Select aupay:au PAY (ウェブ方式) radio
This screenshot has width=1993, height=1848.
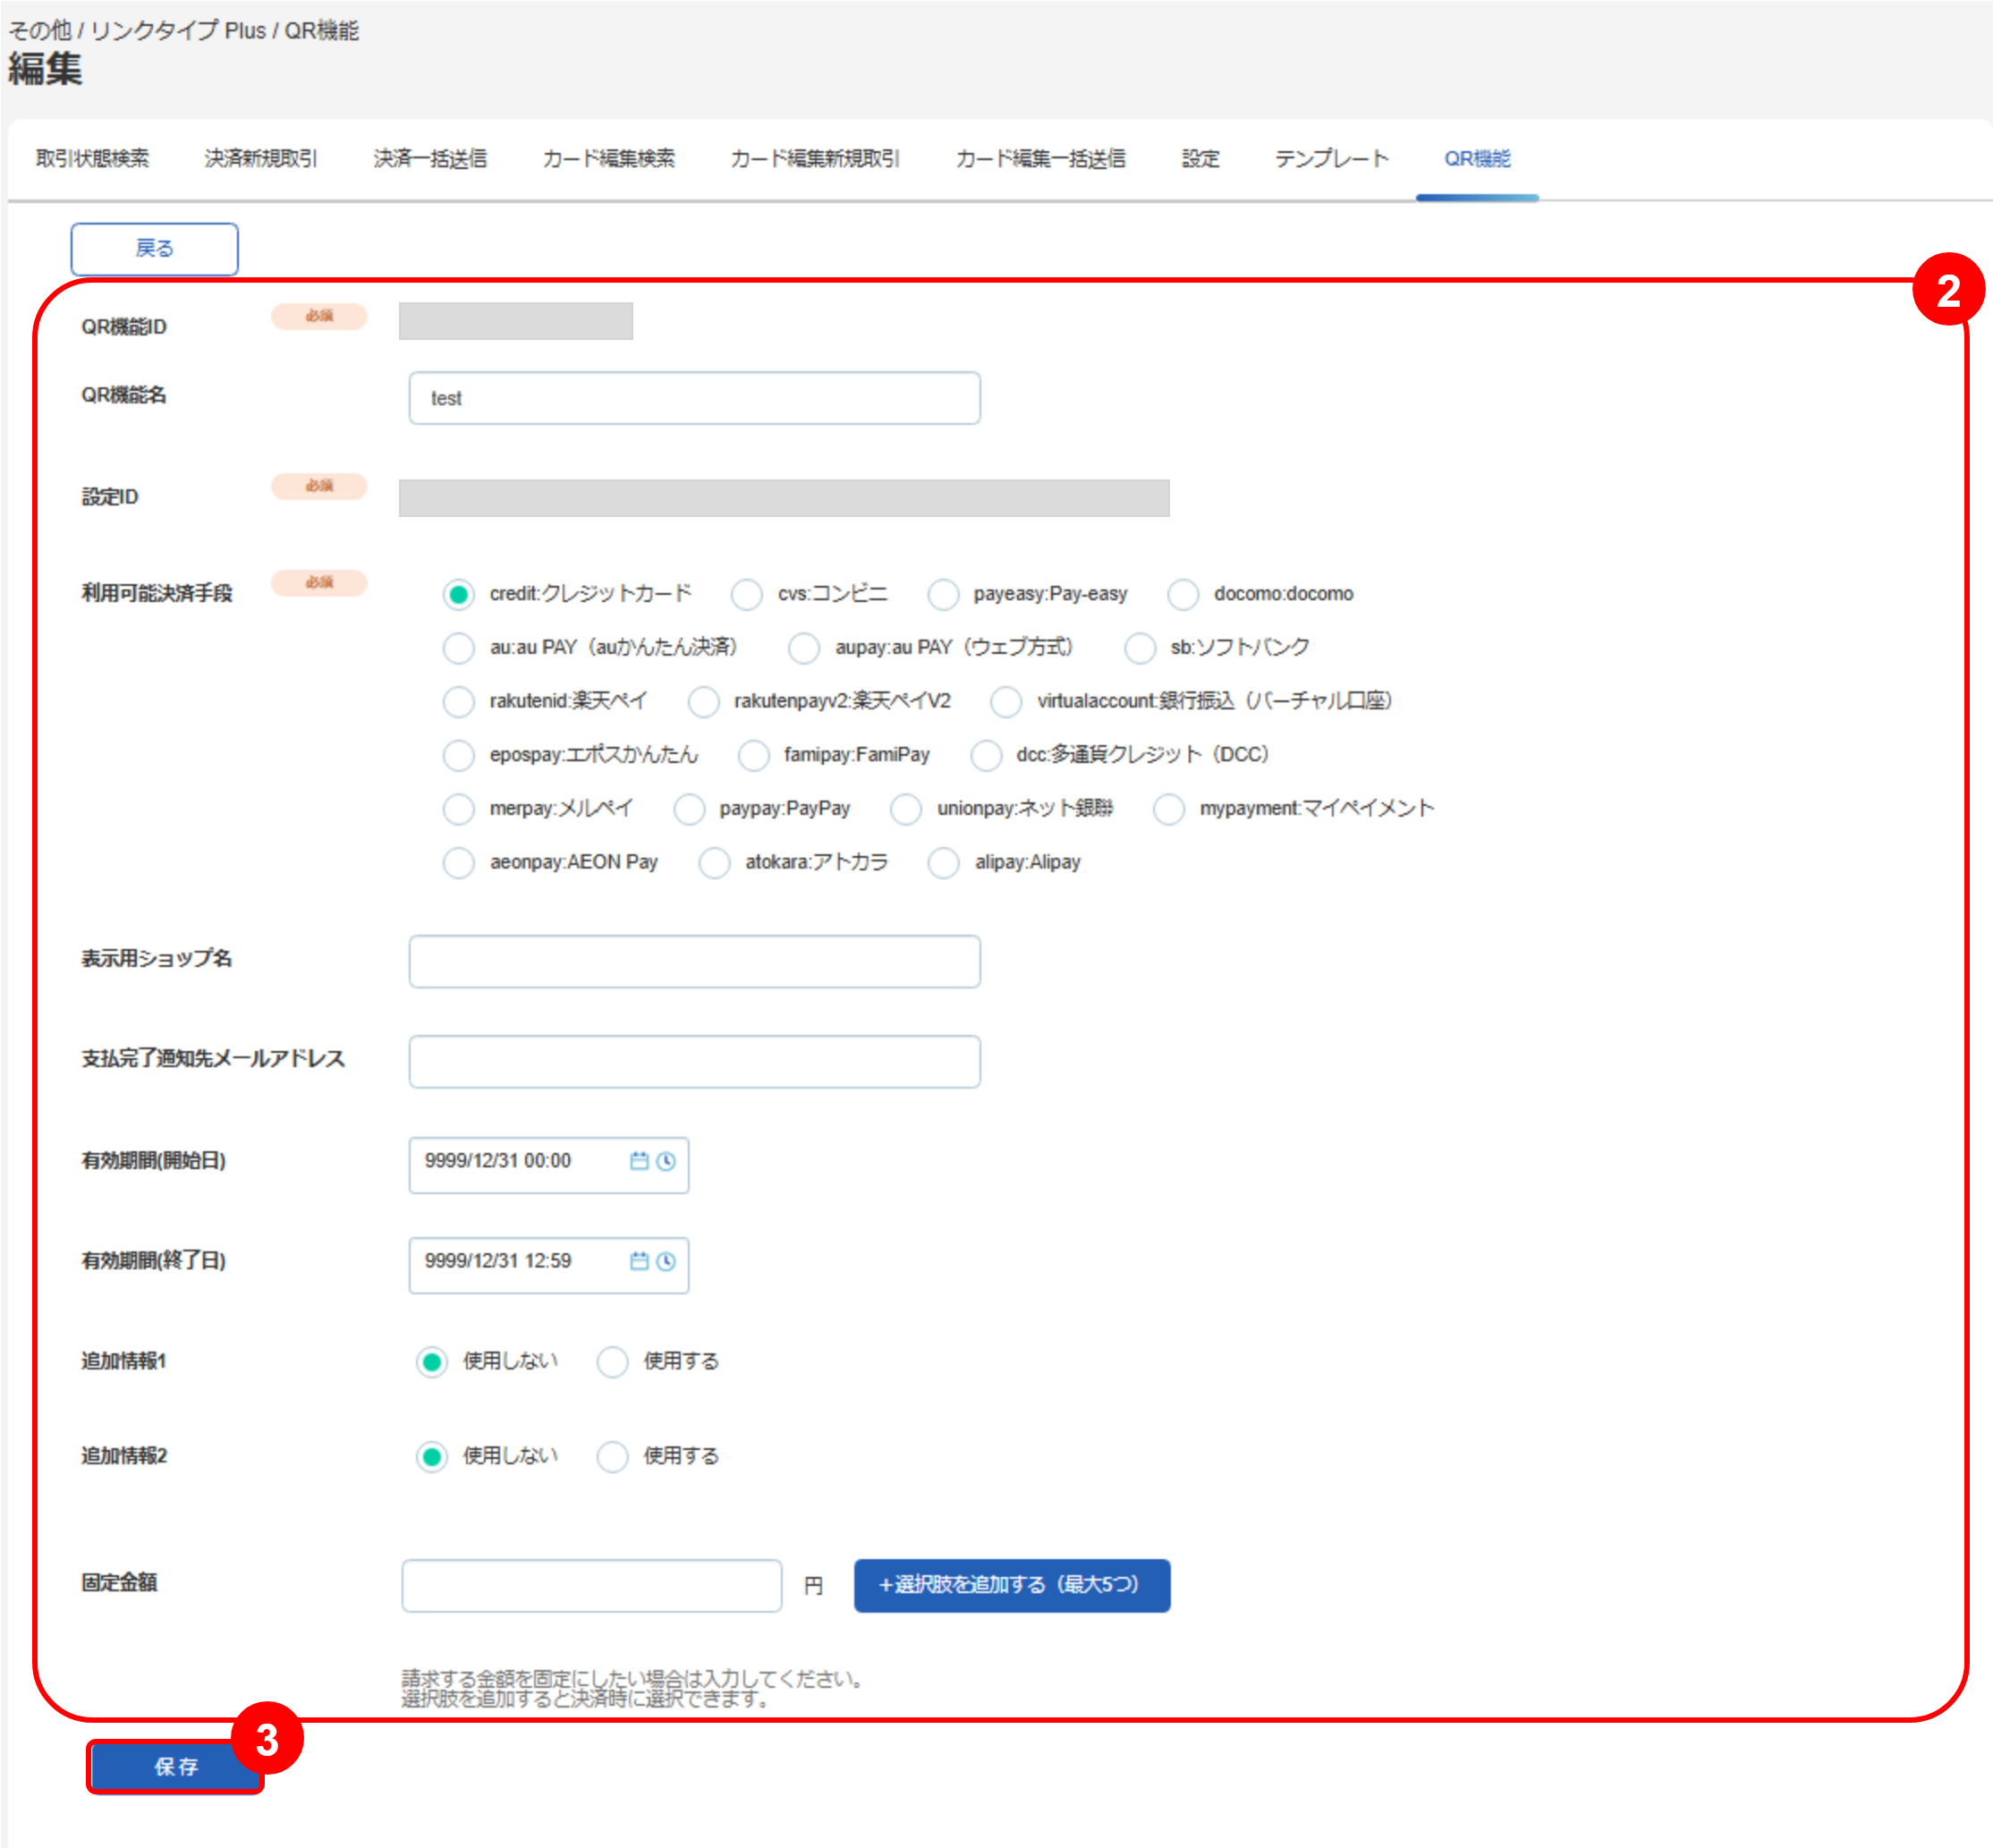tap(804, 648)
